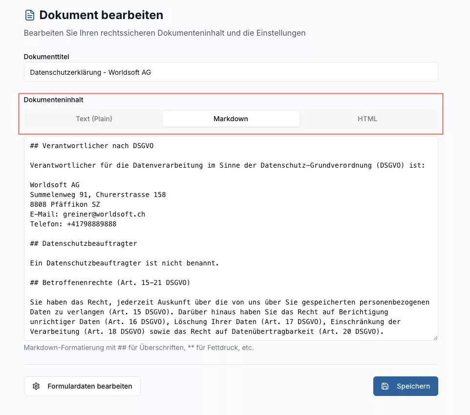
Task: Place cursor in the Telefon number line
Action: pos(73,224)
